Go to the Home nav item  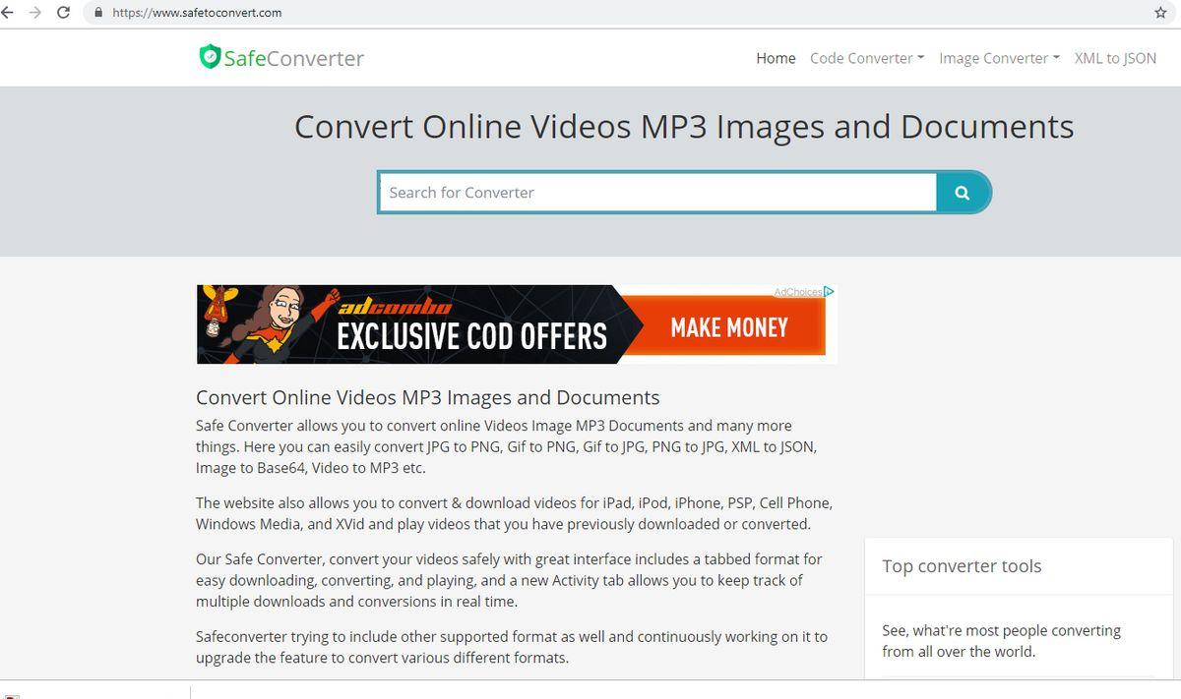point(776,58)
